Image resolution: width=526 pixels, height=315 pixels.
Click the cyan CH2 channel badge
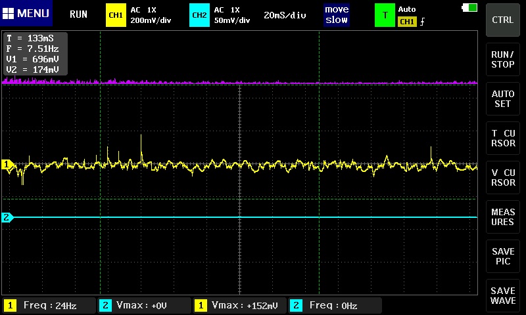click(199, 14)
